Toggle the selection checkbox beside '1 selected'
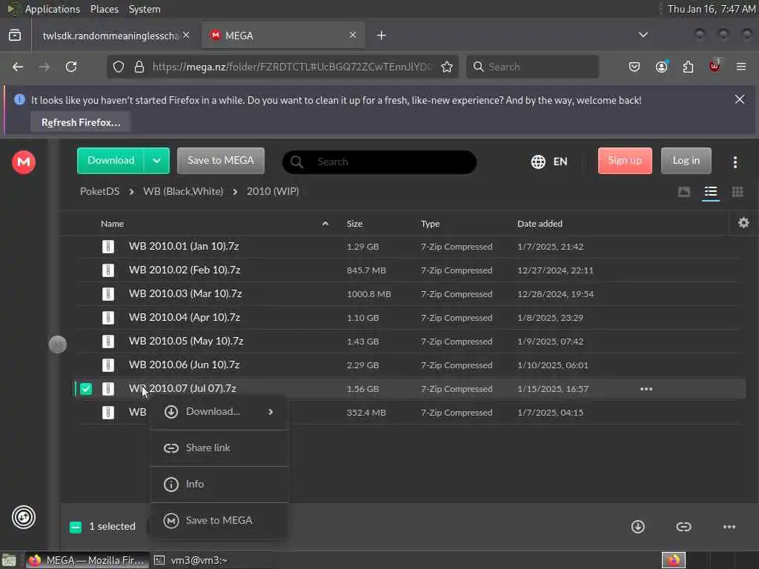Screen dimensions: 759x569 tap(76, 527)
